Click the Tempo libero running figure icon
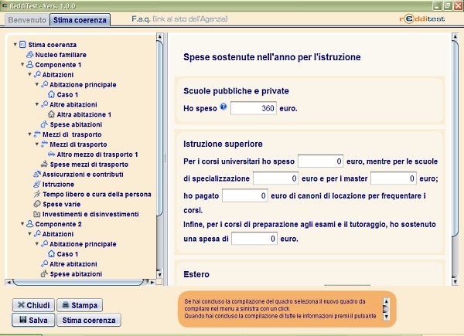The height and width of the screenshot is (336, 464). tap(37, 194)
